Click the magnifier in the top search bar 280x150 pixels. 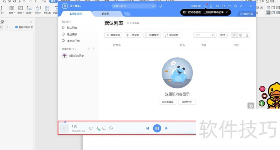[153, 6]
